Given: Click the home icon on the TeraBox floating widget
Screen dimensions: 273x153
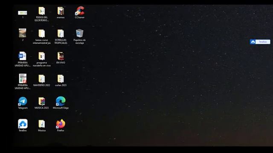Looking at the screenshot, I should [x=253, y=42].
